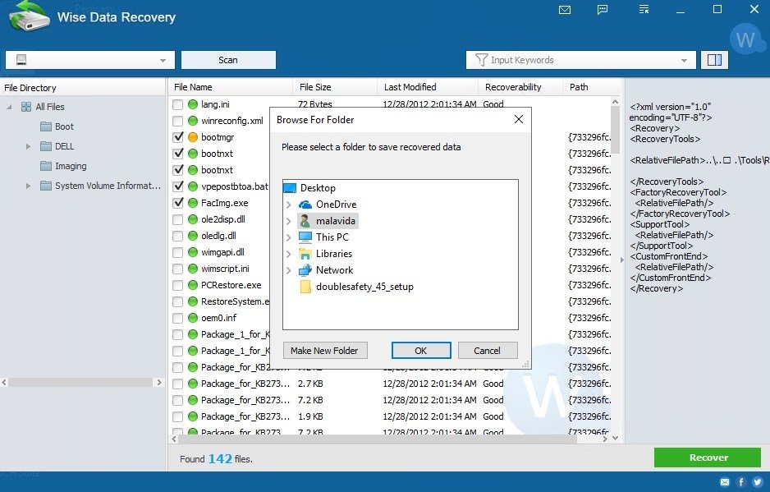770x492 pixels.
Task: Click the malavida user icon
Action: tap(305, 221)
